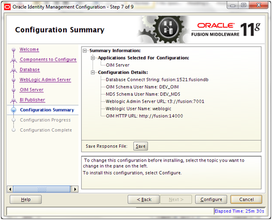Click the Elapsed Time status text
The height and width of the screenshot is (220, 272).
[x=240, y=211]
